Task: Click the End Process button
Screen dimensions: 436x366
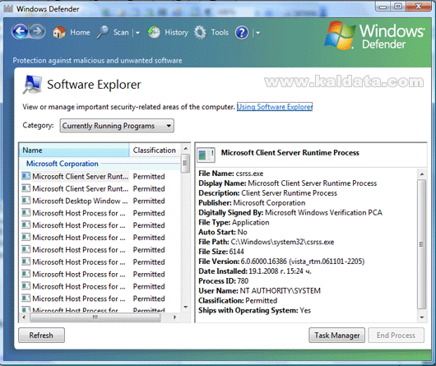Action: [396, 335]
